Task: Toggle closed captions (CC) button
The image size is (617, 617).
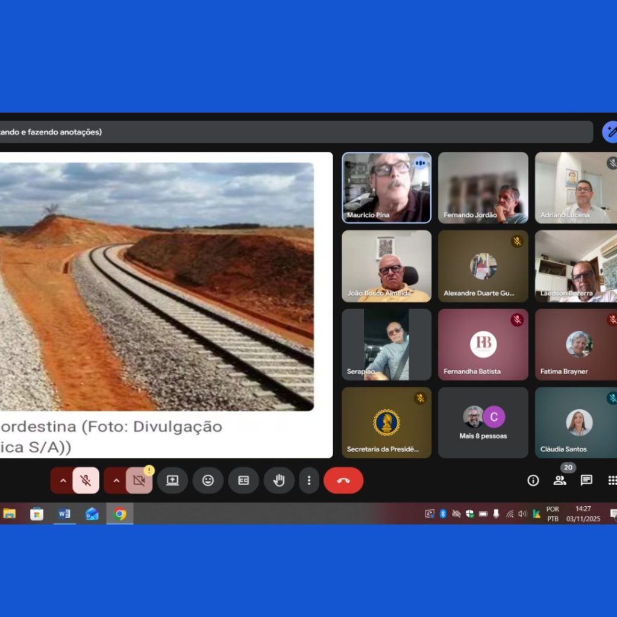Action: tap(243, 480)
